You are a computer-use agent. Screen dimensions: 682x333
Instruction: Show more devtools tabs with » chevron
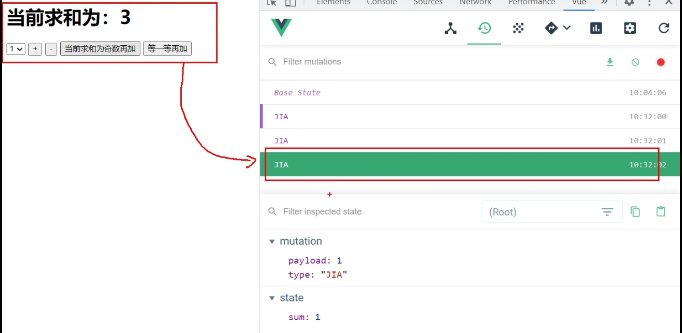[604, 3]
